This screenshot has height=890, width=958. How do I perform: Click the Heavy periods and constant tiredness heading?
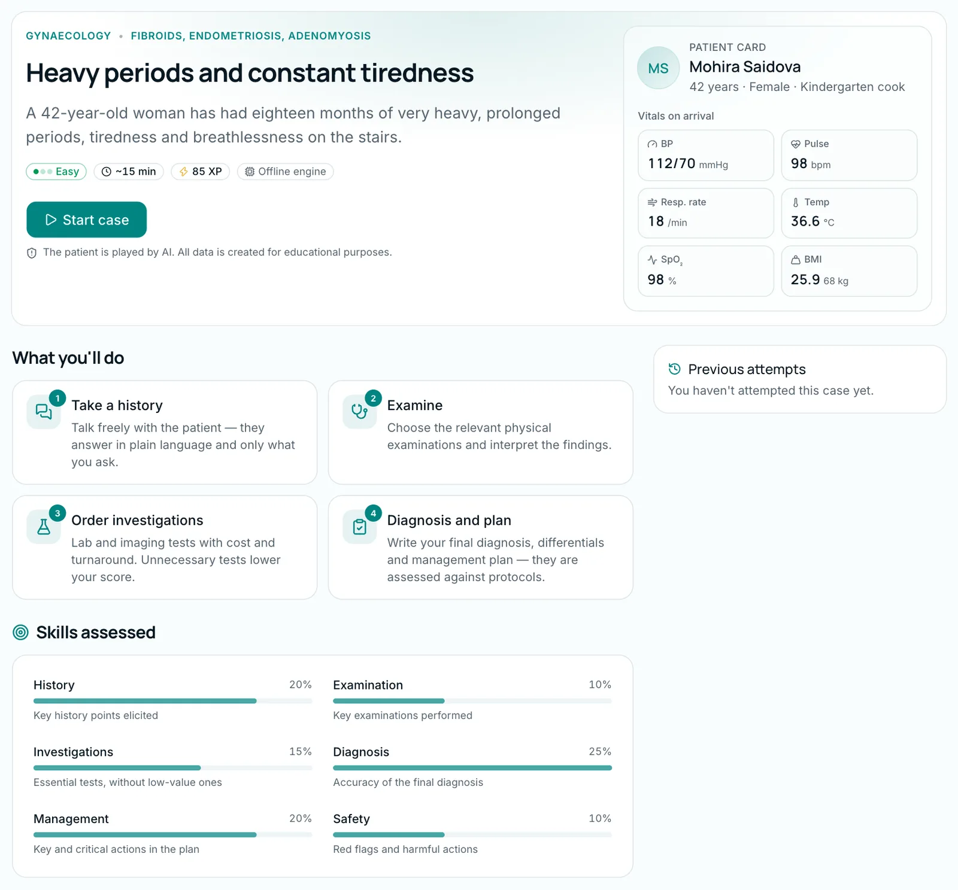(250, 73)
